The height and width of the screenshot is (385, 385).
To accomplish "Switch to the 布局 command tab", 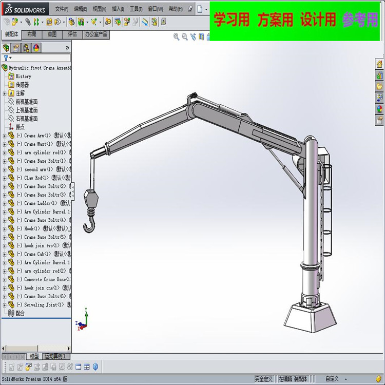I will tap(32, 34).
